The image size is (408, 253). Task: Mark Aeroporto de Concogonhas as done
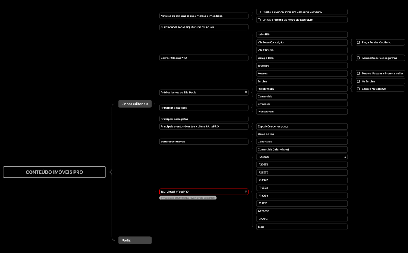point(358,58)
